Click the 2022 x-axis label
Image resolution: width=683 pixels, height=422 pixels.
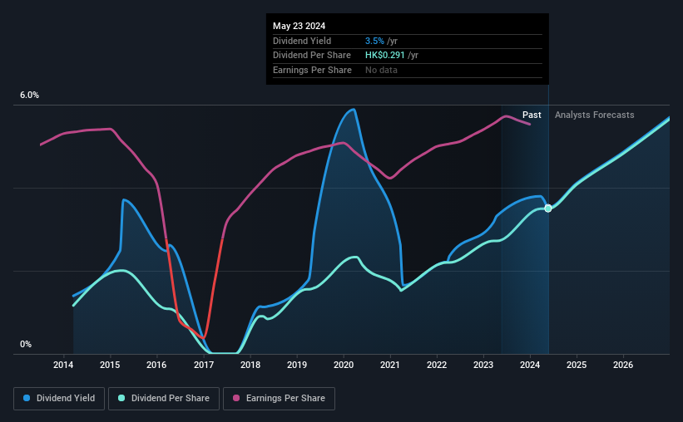[x=437, y=365]
